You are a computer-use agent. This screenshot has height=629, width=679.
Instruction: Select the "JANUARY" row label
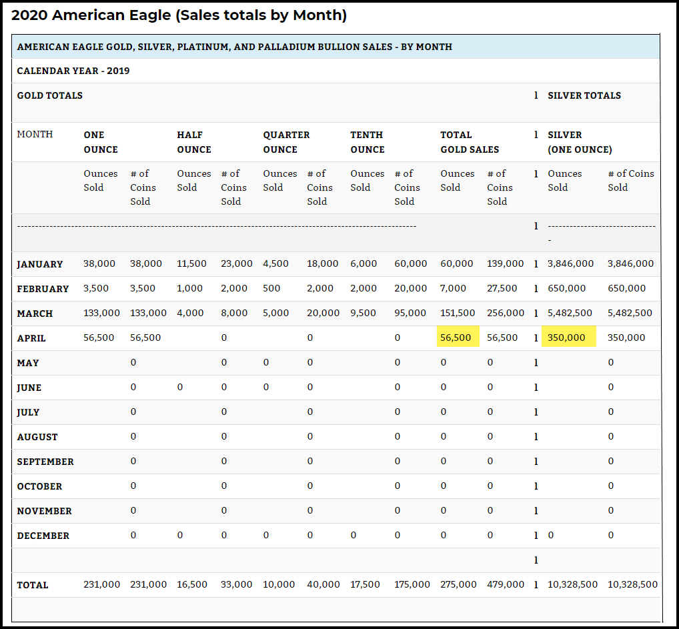[40, 264]
